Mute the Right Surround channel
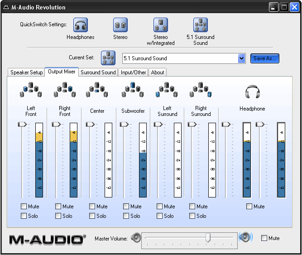302x255 pixels. tap(192, 206)
